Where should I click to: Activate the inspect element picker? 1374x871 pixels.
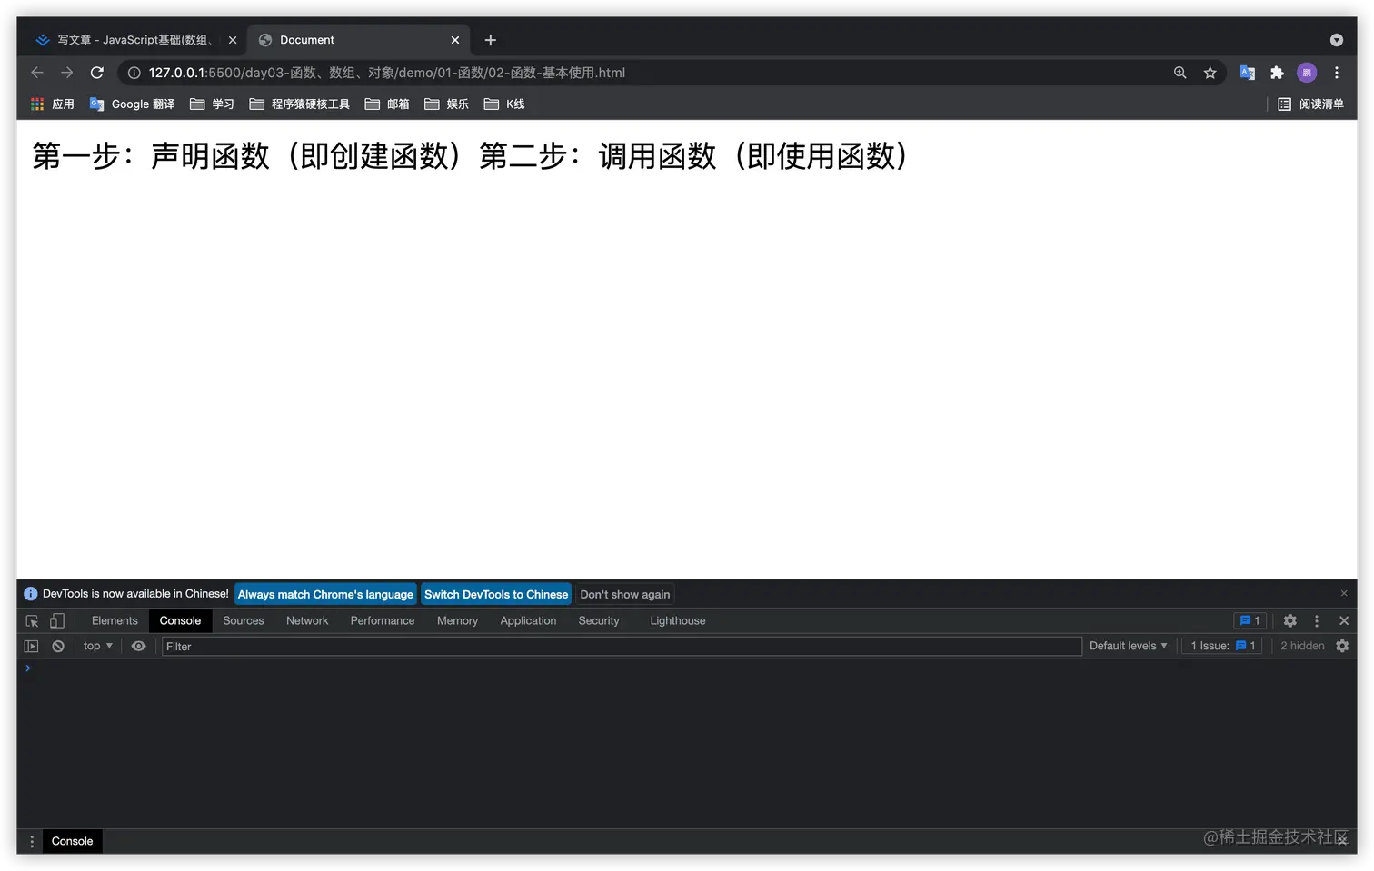[32, 621]
